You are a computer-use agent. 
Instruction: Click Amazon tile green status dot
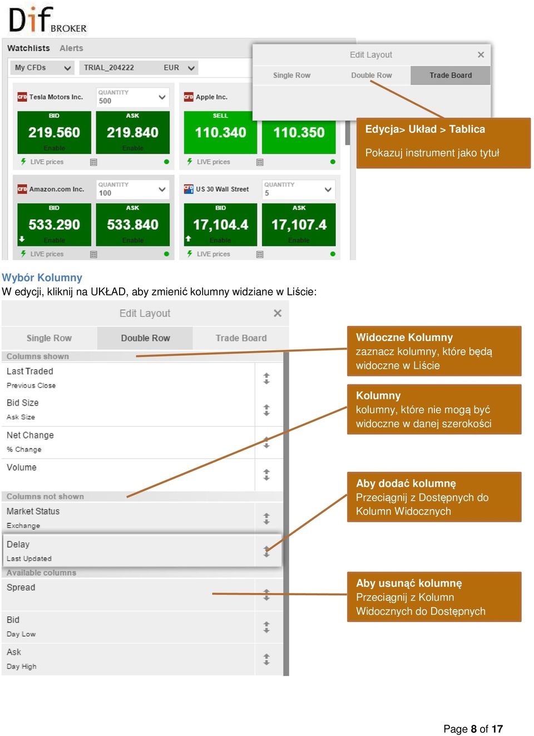point(166,254)
